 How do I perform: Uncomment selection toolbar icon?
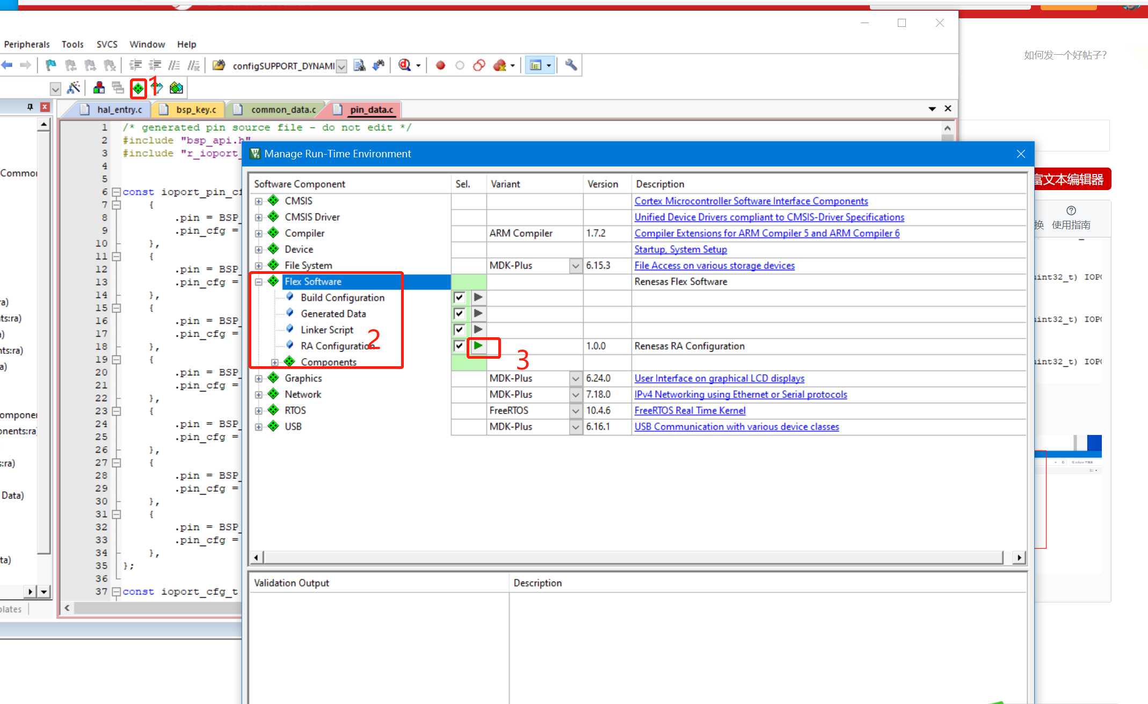click(193, 66)
